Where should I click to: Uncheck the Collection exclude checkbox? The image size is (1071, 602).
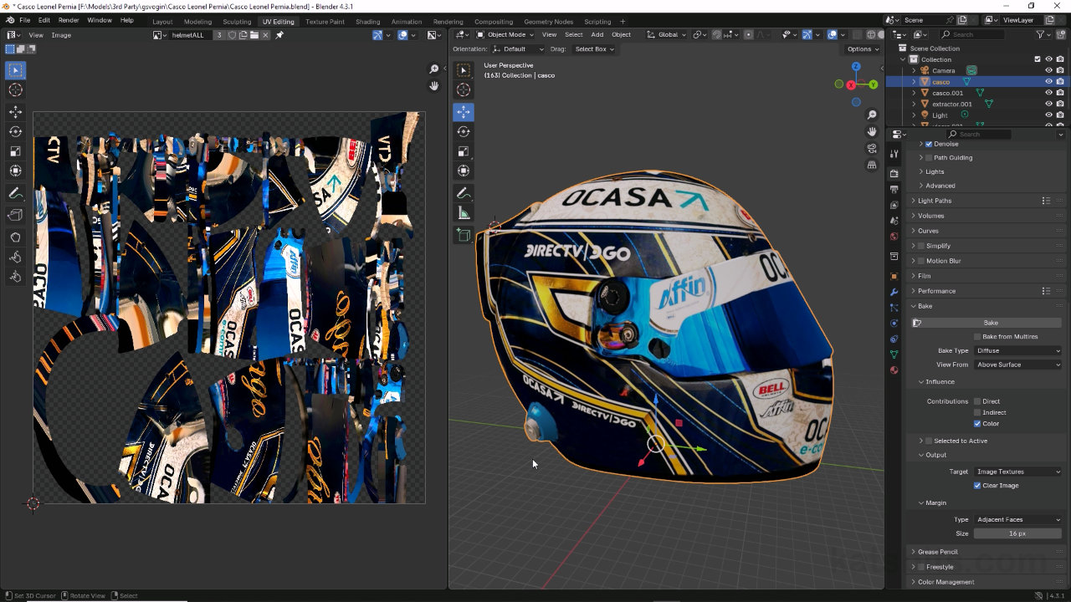(x=1038, y=59)
